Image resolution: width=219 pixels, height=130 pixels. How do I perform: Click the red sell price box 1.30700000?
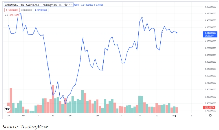[12, 10]
